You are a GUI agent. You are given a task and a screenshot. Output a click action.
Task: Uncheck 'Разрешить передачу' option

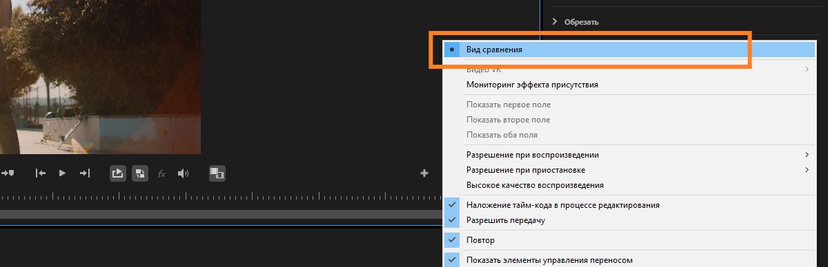629,220
